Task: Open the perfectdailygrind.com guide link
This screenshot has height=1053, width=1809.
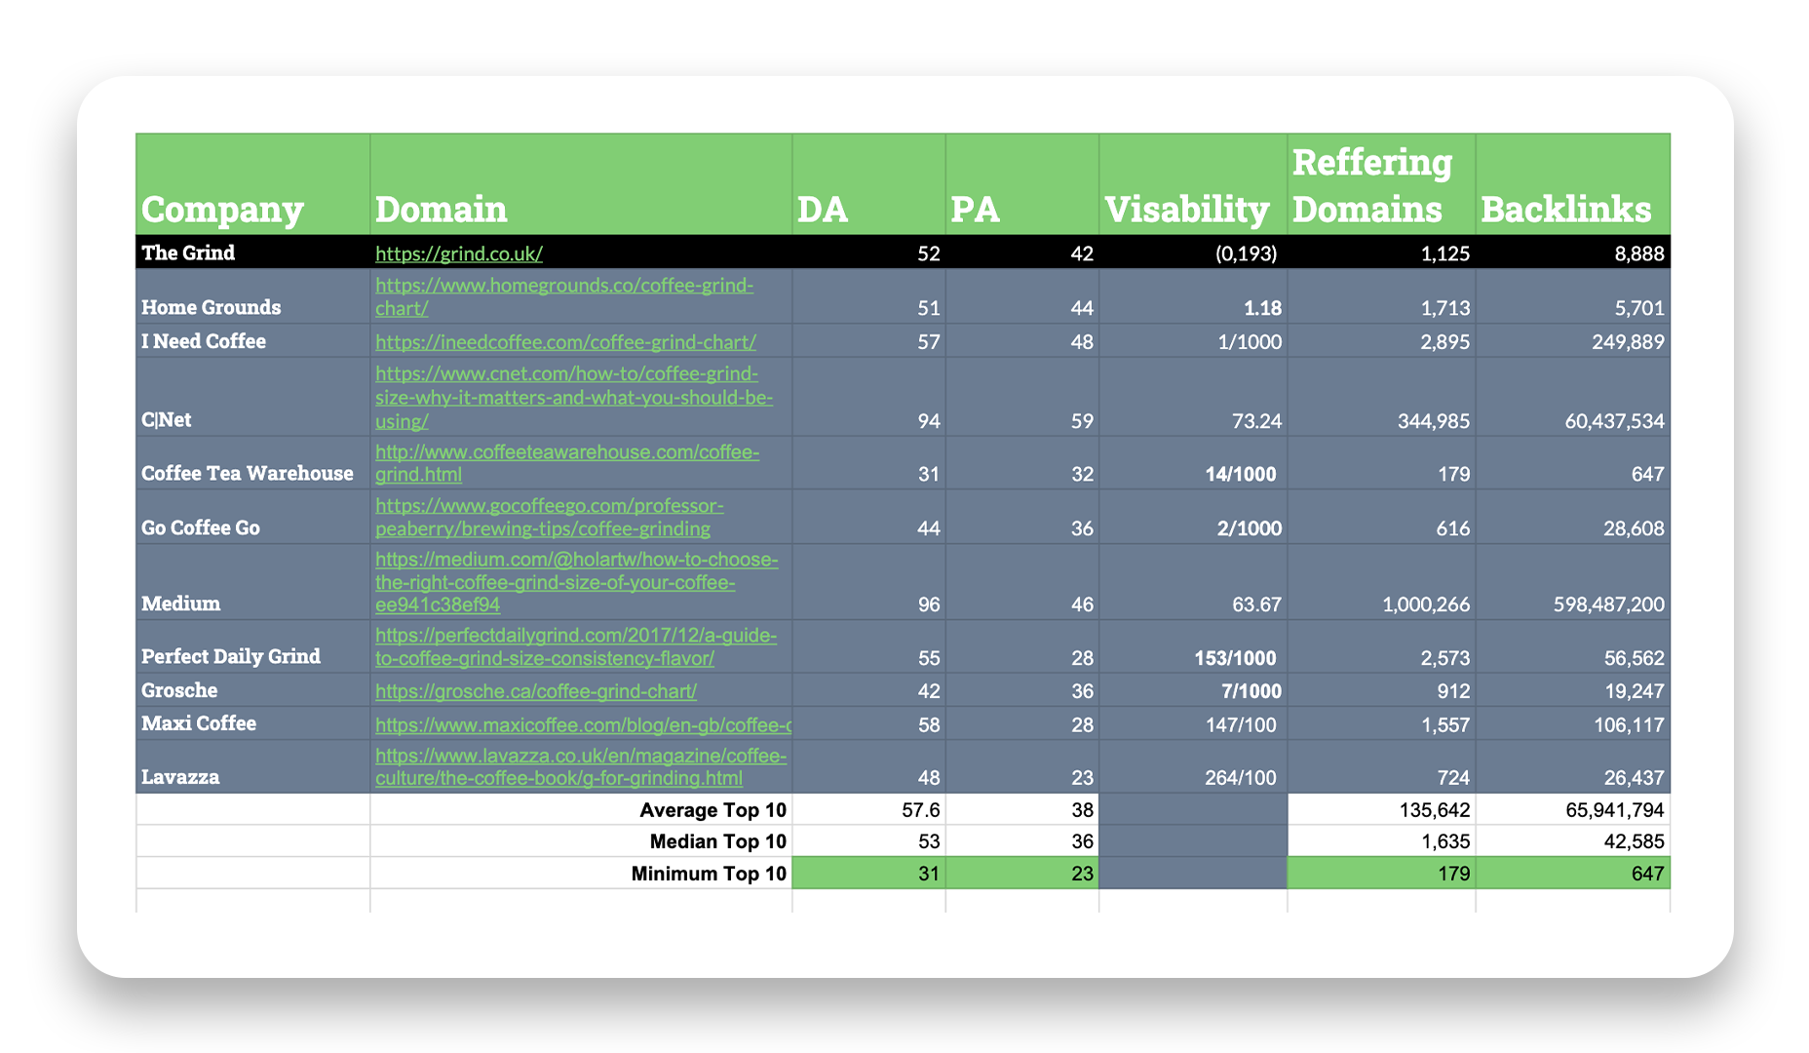Action: [x=576, y=646]
